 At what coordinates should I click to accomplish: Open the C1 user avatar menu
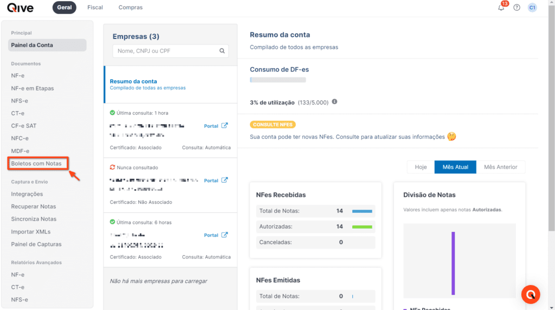pos(532,8)
